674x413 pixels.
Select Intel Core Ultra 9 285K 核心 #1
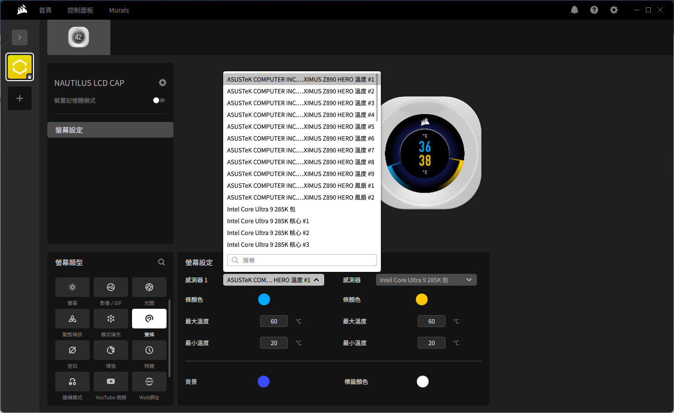tap(300, 221)
